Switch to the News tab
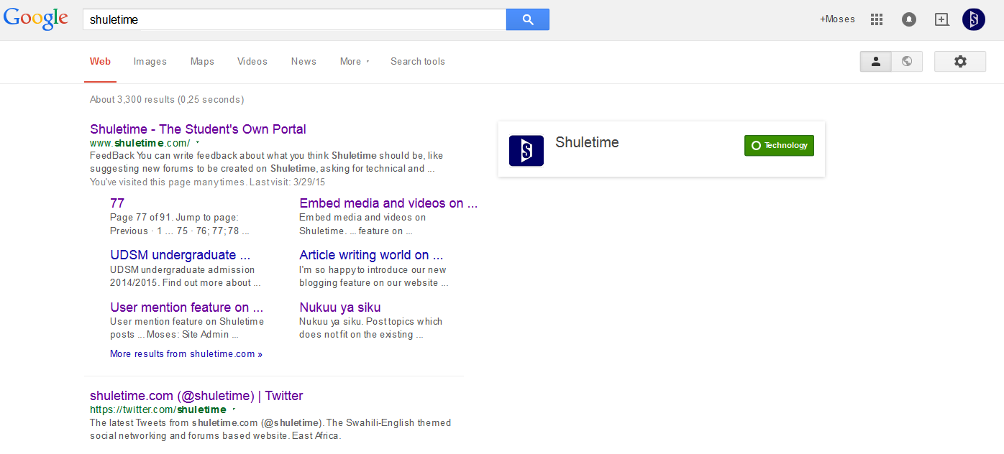 click(x=304, y=62)
